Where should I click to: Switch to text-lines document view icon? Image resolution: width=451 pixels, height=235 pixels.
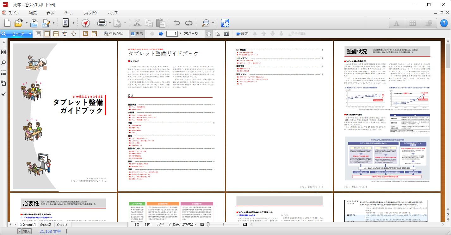(38, 34)
